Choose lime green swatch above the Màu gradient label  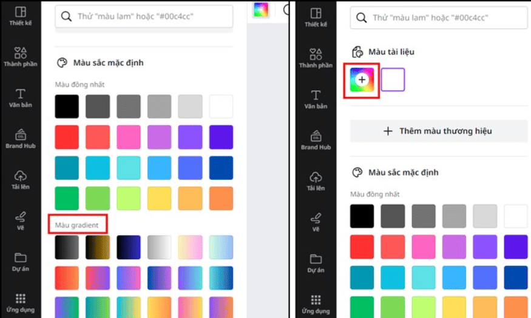(x=128, y=198)
